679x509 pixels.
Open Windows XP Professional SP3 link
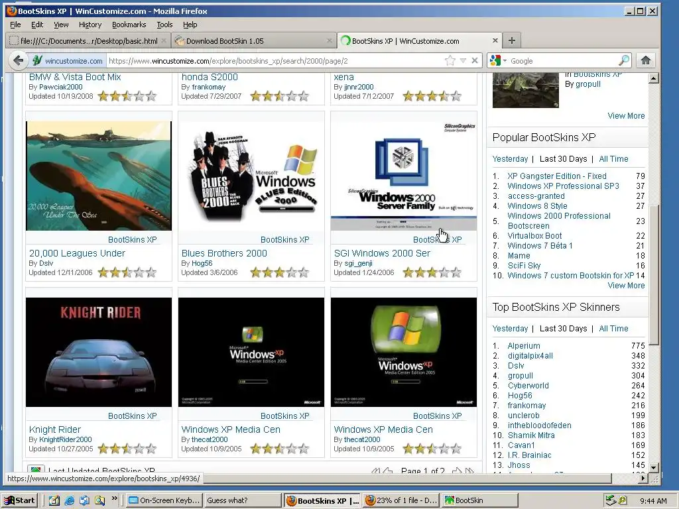pyautogui.click(x=564, y=186)
